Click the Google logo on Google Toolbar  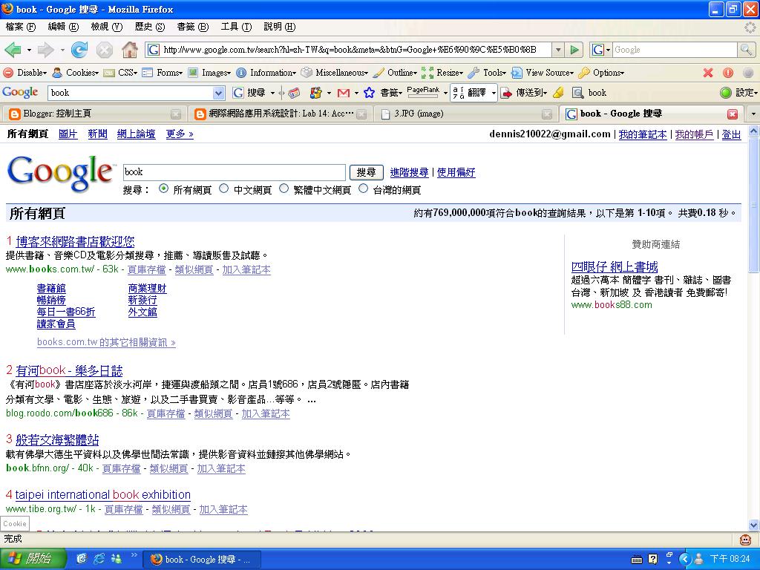click(20, 92)
